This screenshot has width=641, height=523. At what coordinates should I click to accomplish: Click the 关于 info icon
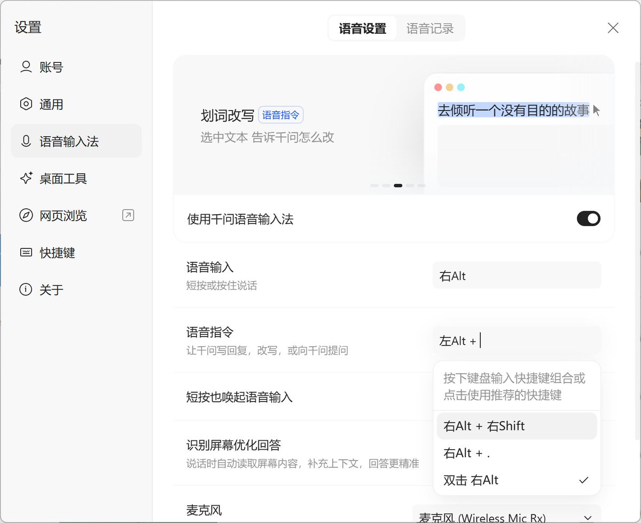26,290
